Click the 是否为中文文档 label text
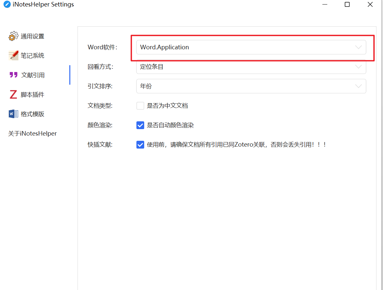 click(167, 106)
